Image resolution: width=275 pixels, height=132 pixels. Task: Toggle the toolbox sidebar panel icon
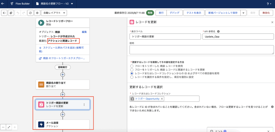point(4,13)
